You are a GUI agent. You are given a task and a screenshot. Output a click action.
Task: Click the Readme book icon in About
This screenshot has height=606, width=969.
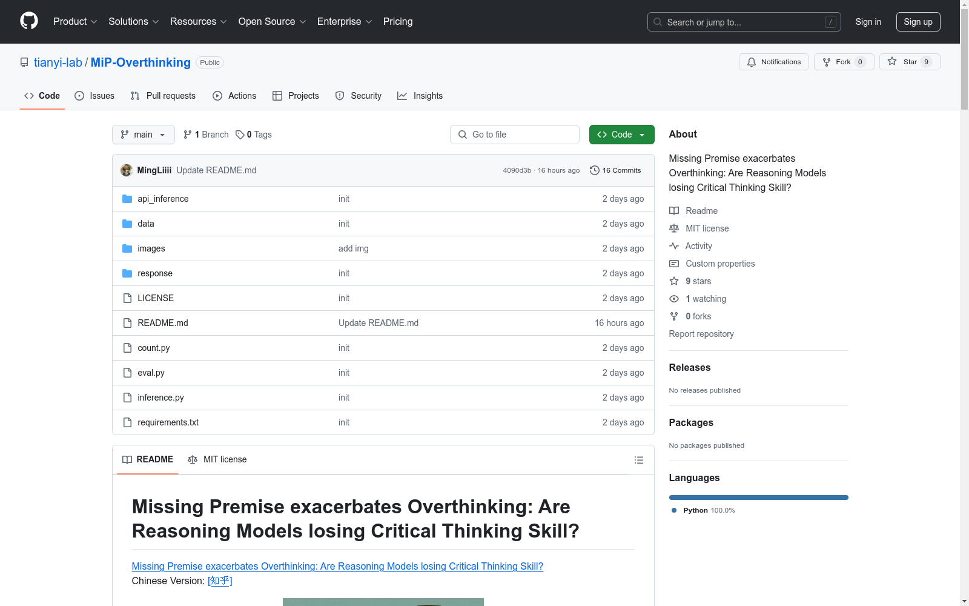[x=674, y=211]
